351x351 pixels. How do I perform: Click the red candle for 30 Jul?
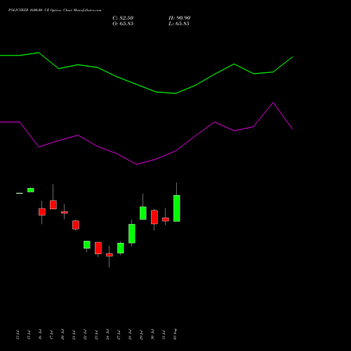click(x=154, y=217)
